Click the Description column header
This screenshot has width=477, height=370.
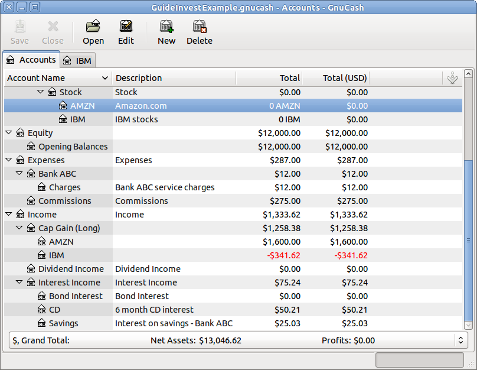pyautogui.click(x=174, y=78)
